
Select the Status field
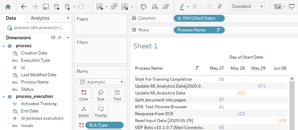click(x=27, y=89)
